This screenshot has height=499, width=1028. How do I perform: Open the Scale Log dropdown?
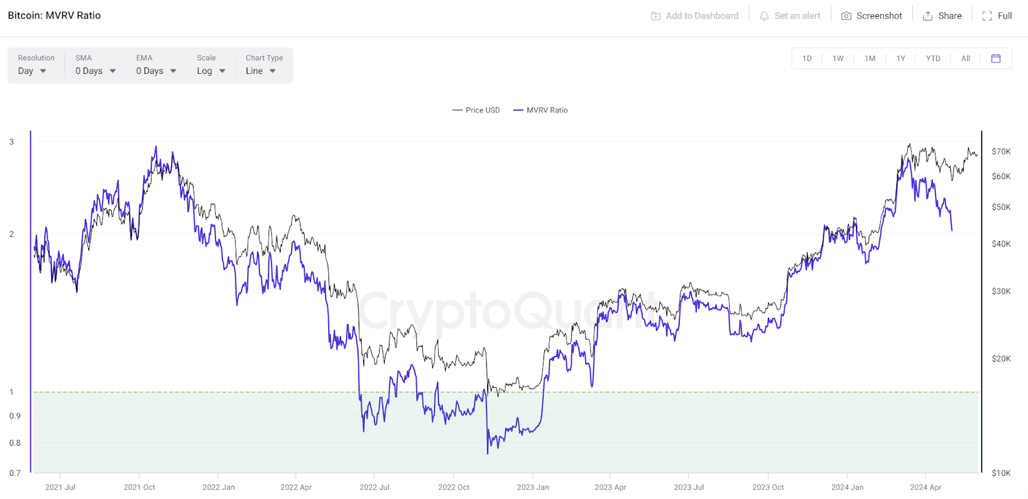211,71
